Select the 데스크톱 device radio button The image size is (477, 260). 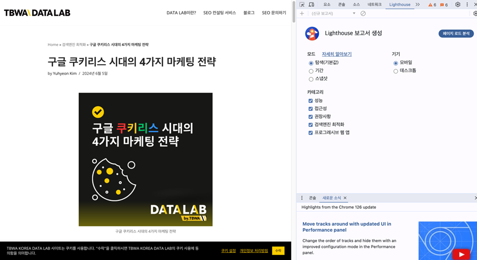tap(396, 71)
